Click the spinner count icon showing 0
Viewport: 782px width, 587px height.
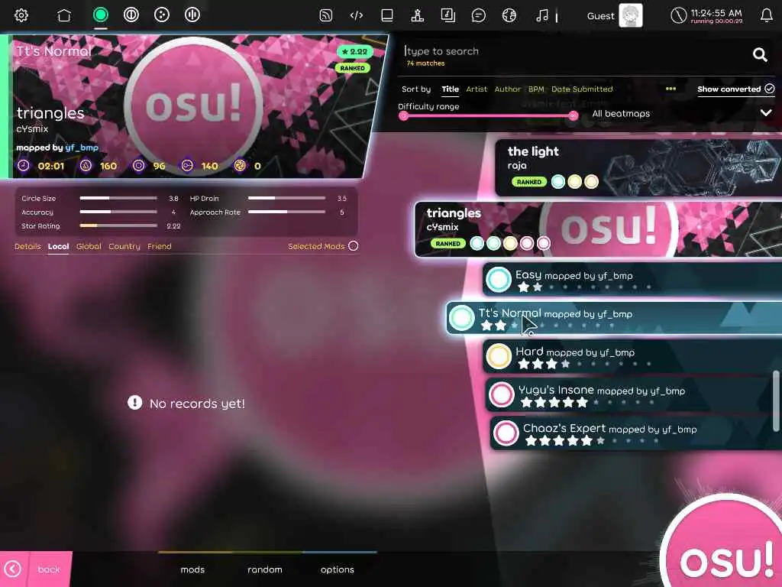click(x=240, y=166)
